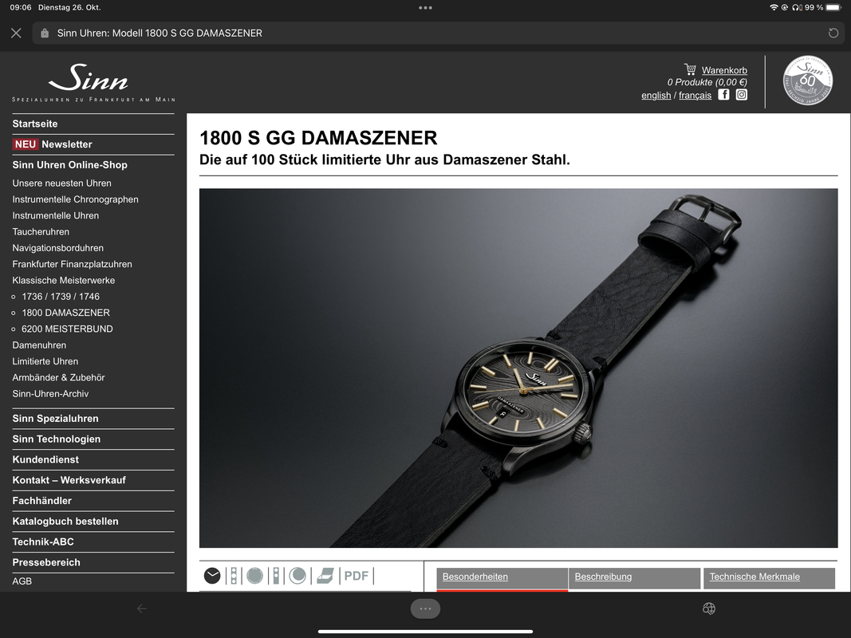The height and width of the screenshot is (638, 851).
Task: Open Sinn-Uhren-Archiv
Action: pos(50,394)
